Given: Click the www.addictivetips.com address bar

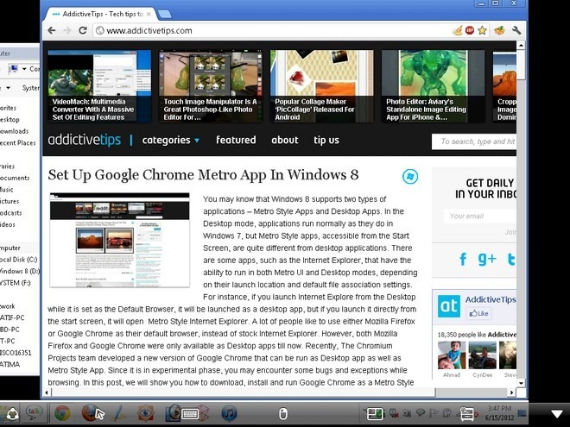Looking at the screenshot, I should [x=273, y=30].
